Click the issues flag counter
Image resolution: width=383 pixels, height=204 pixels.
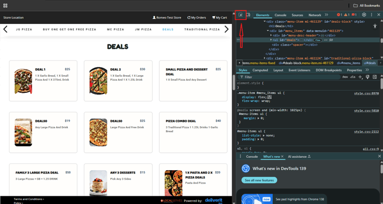pyautogui.click(x=355, y=15)
